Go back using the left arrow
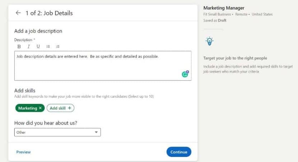Image resolution: width=298 pixels, height=162 pixels. [x=18, y=13]
